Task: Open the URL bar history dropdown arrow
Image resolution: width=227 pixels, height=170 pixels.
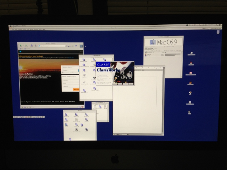Action: point(66,46)
